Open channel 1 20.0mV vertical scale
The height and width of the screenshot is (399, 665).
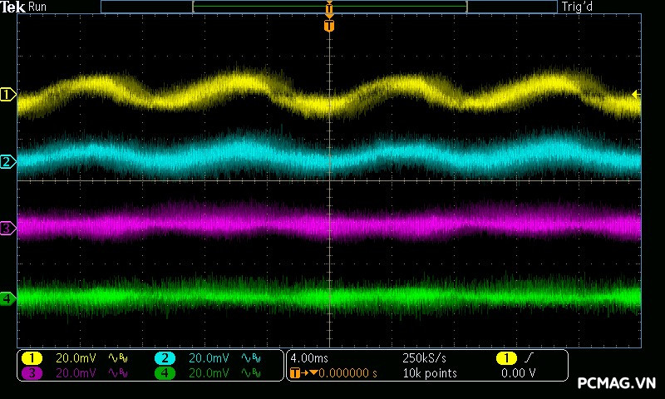(x=76, y=358)
